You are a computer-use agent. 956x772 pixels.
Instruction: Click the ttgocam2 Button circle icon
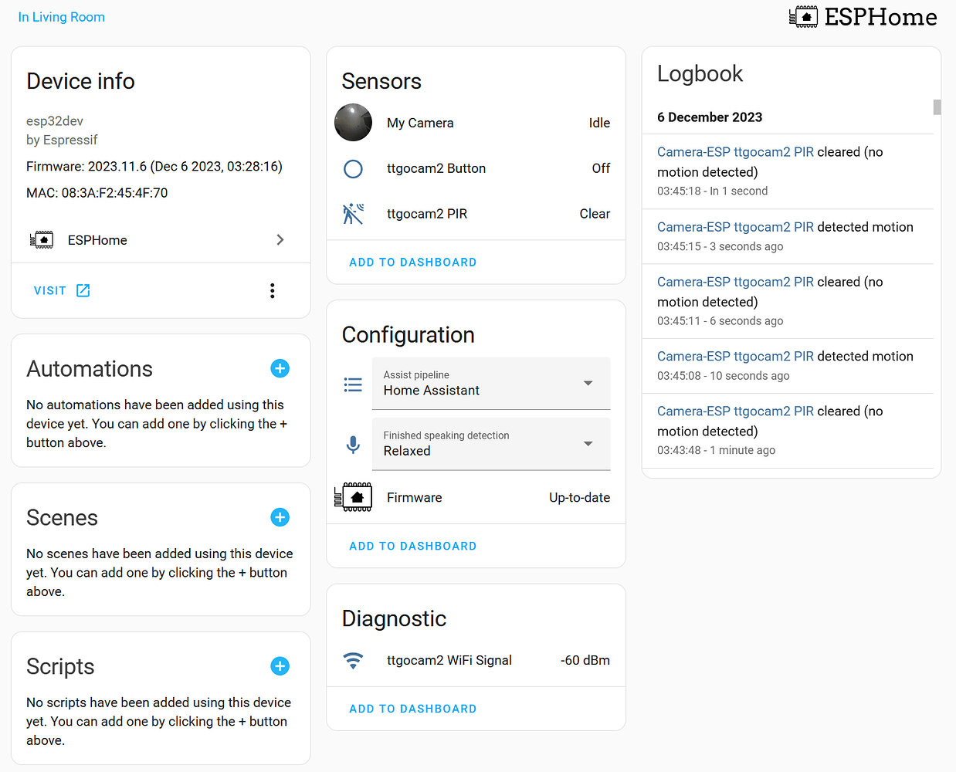click(353, 168)
